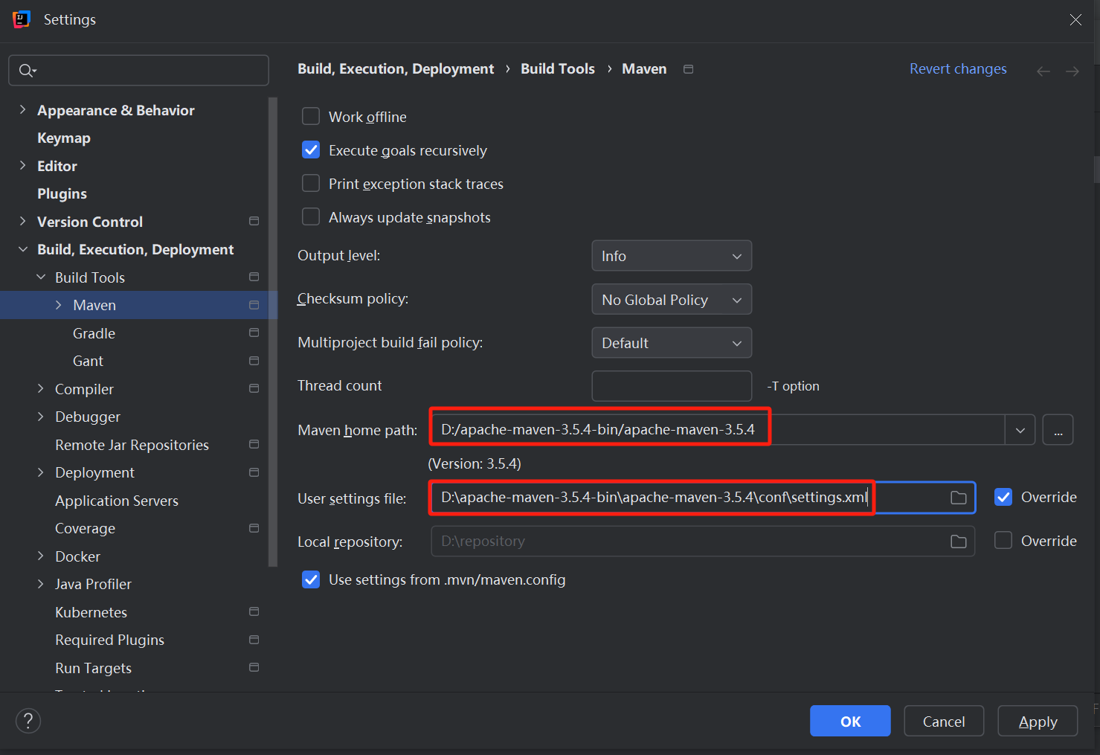Click the Cancel button
The width and height of the screenshot is (1100, 755).
(x=944, y=721)
